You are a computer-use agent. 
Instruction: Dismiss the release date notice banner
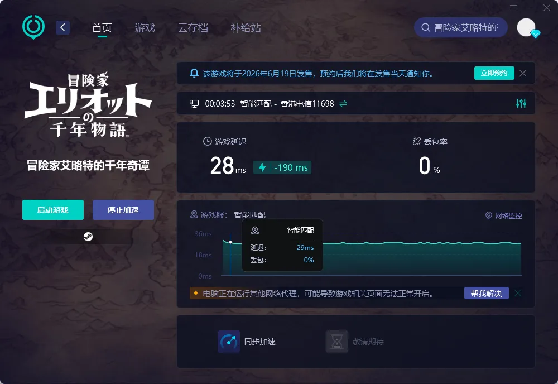click(x=523, y=73)
